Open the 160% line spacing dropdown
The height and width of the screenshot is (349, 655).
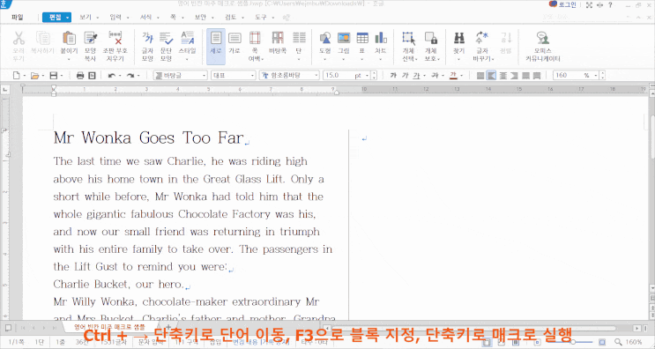click(596, 76)
